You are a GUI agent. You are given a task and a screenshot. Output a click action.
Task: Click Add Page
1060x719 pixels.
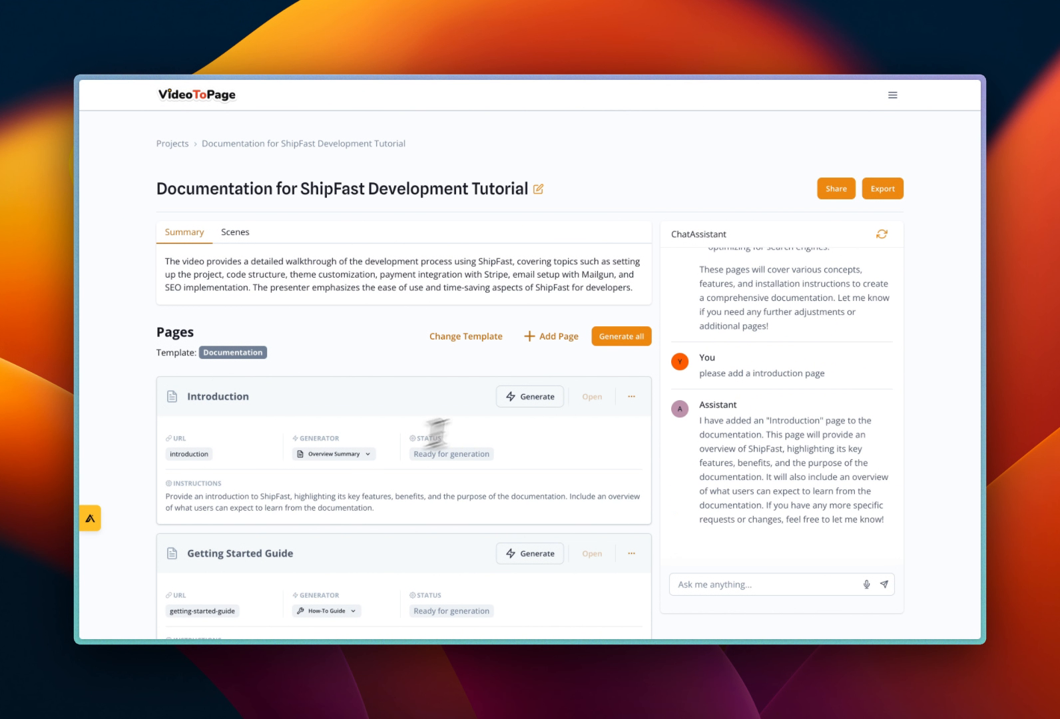tap(551, 336)
